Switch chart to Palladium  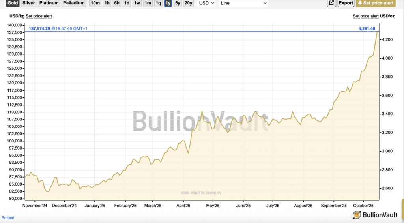pyautogui.click(x=74, y=3)
